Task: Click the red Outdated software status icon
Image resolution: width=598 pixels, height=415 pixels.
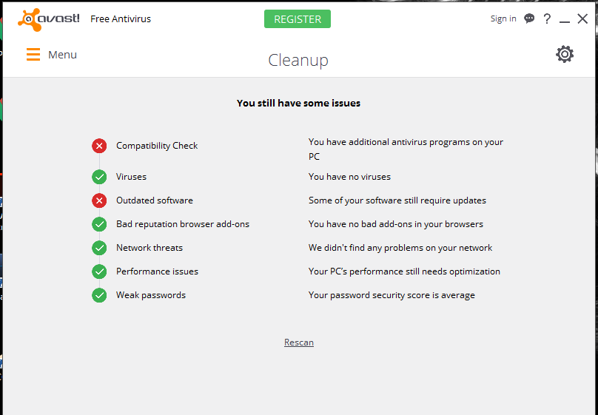Action: point(99,200)
